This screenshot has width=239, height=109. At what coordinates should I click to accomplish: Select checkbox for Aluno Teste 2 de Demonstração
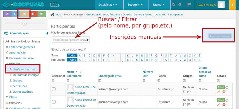click(54, 102)
